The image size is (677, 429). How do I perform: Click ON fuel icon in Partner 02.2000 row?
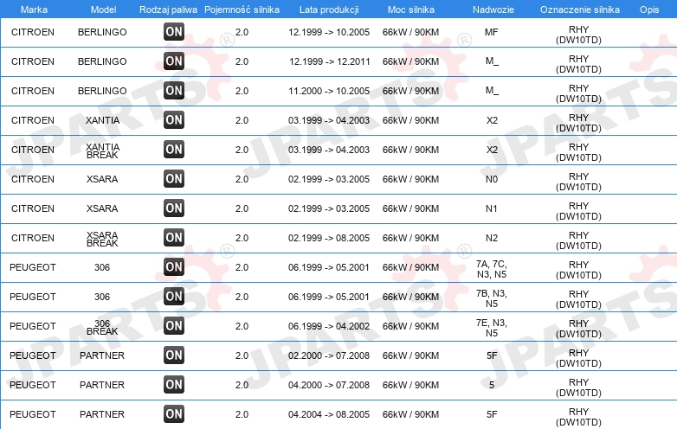[174, 355]
